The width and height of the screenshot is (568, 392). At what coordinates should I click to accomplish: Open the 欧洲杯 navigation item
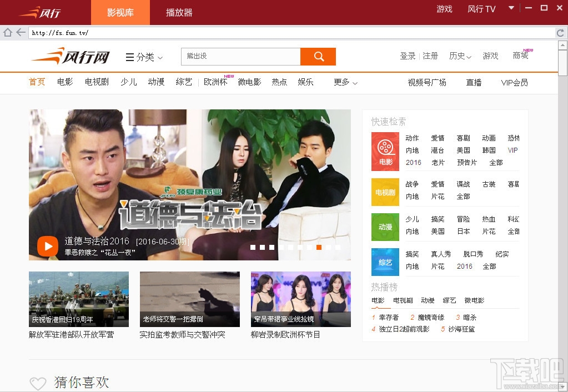tap(215, 82)
